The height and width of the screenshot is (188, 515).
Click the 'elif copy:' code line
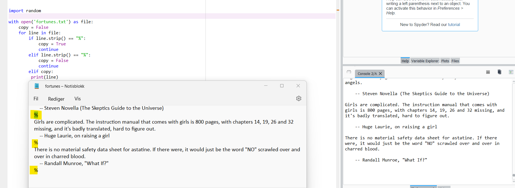click(41, 72)
